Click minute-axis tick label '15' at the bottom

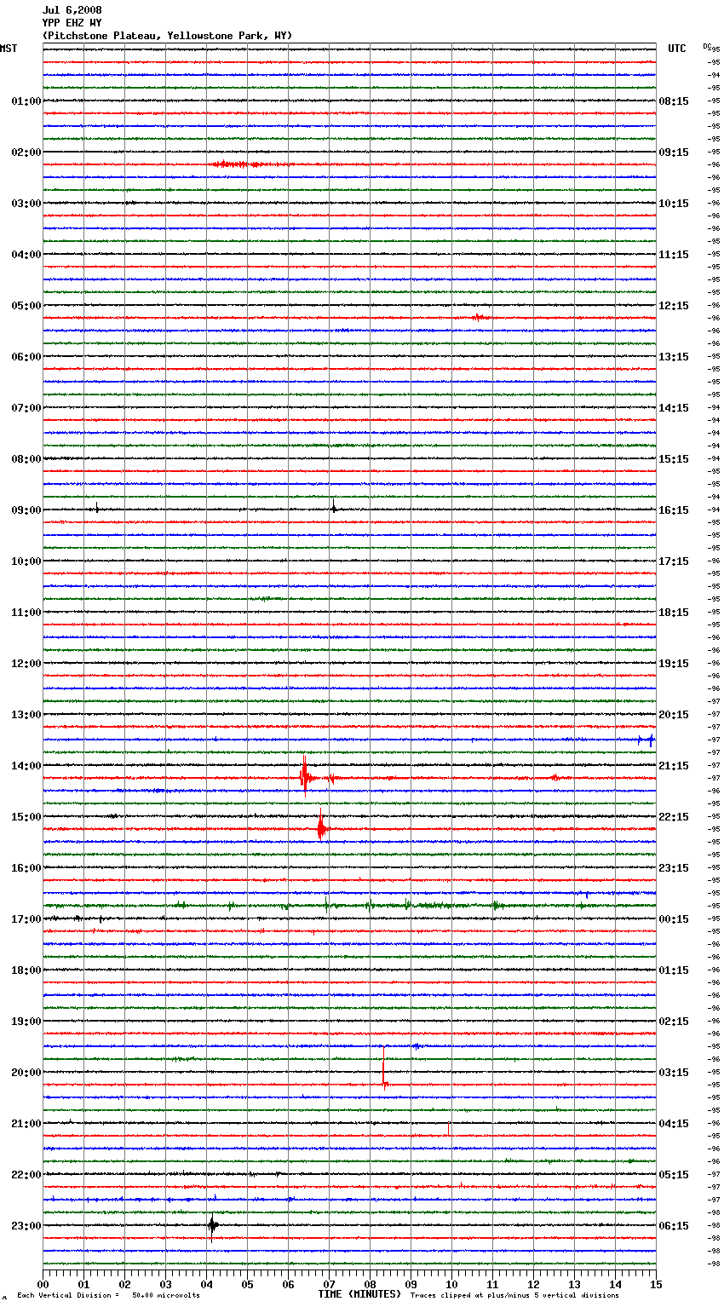point(656,1284)
